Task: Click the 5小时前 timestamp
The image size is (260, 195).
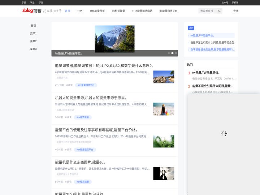Action: pyautogui.click(x=59, y=182)
